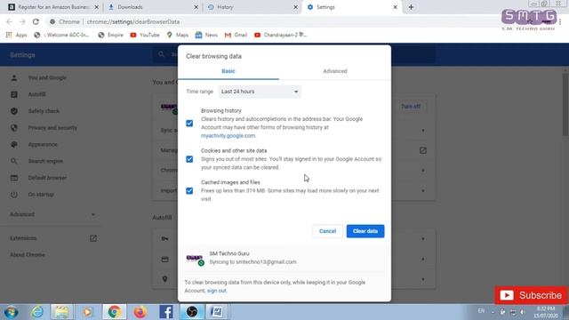Screen dimensions: 569x320
Task: Open the Windows Start menu
Action: [12, 312]
